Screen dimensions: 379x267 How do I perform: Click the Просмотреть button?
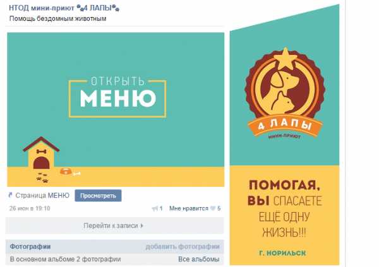[98, 196]
